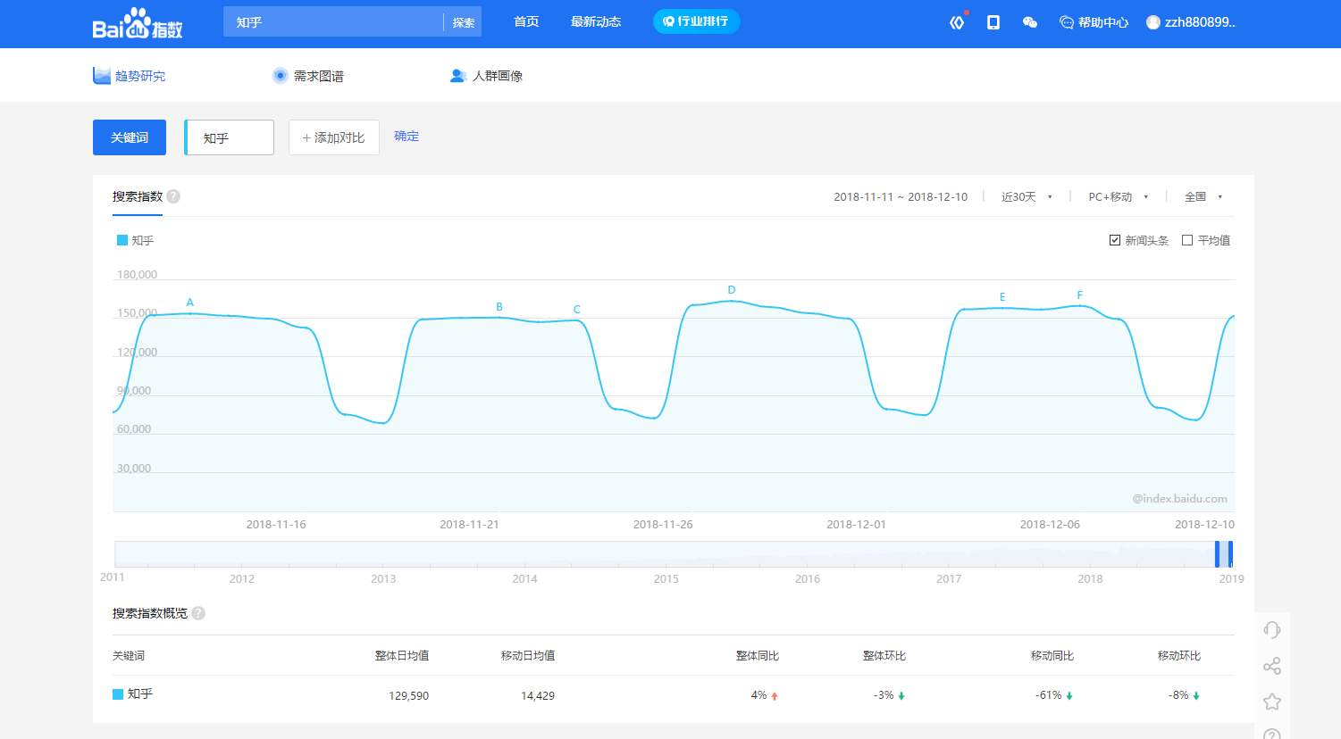
Task: Expand the 全国 region dropdown
Action: [x=1203, y=196]
